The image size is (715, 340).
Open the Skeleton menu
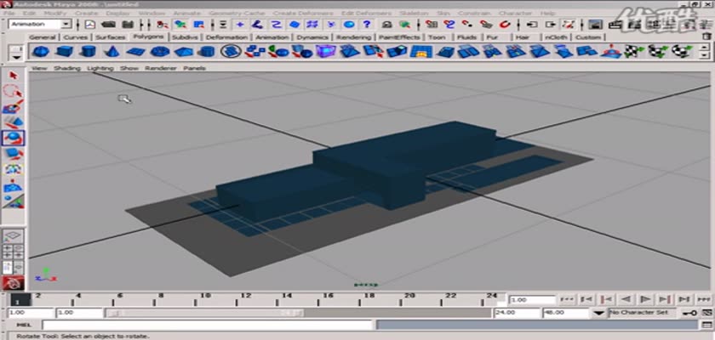point(413,14)
